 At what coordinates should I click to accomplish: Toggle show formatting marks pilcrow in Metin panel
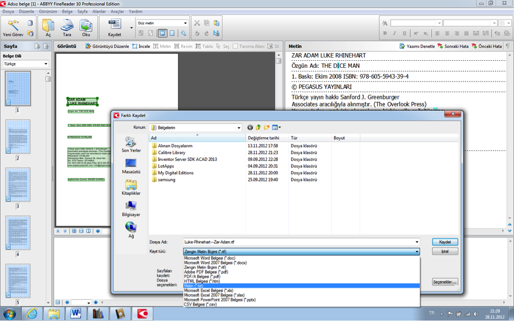click(x=508, y=46)
